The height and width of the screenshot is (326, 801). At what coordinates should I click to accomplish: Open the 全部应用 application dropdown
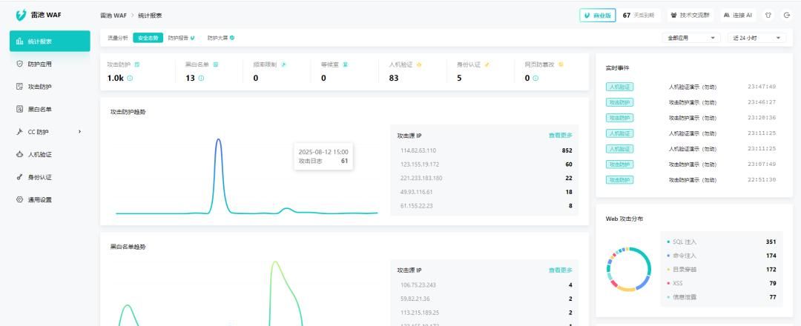coord(691,38)
